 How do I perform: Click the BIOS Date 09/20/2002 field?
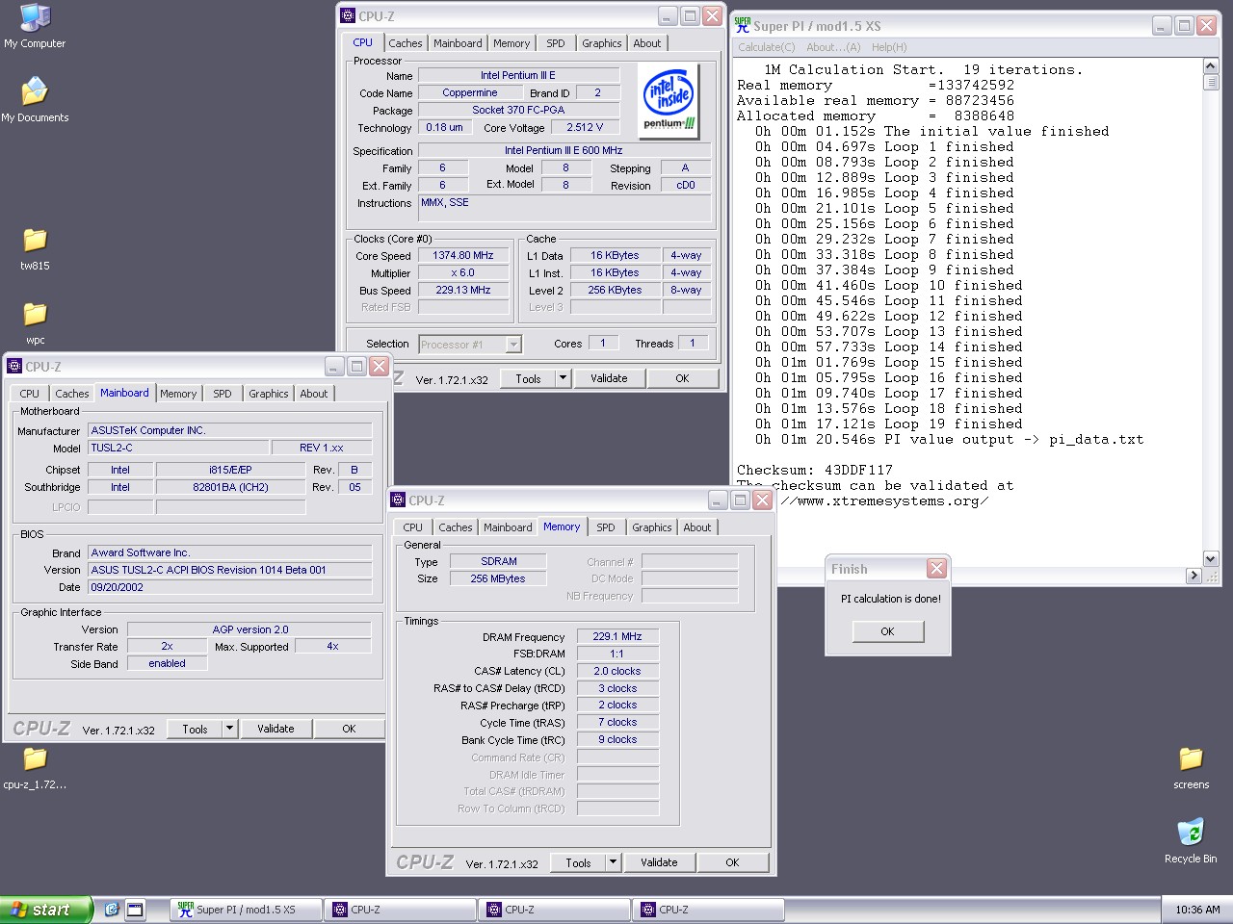230,587
